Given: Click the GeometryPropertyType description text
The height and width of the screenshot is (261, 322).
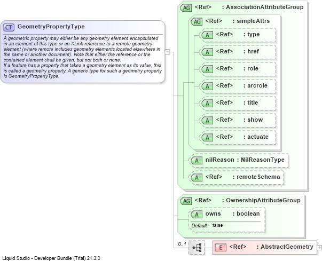Looking at the screenshot, I should tap(83, 57).
